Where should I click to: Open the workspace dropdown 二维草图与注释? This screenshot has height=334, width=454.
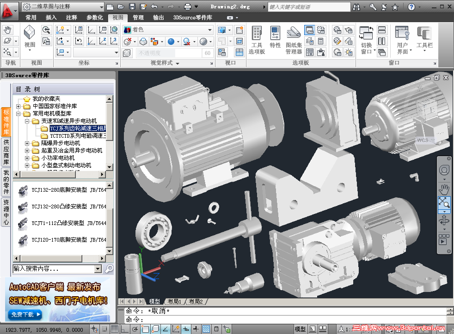point(63,6)
